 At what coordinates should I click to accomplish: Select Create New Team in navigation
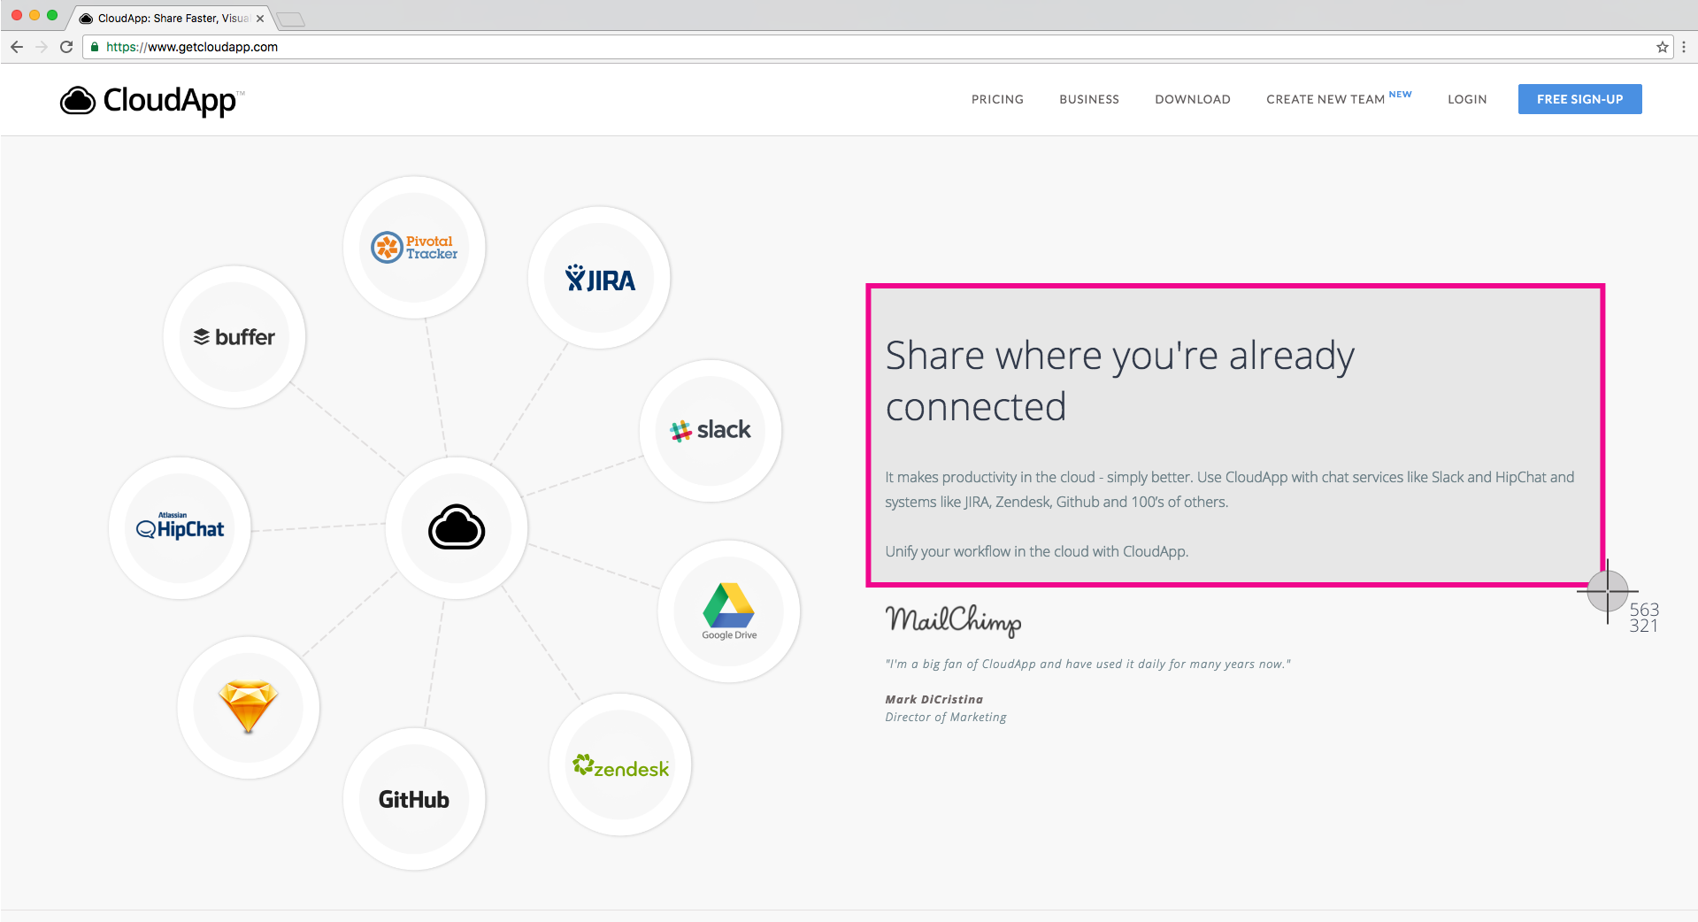point(1325,100)
